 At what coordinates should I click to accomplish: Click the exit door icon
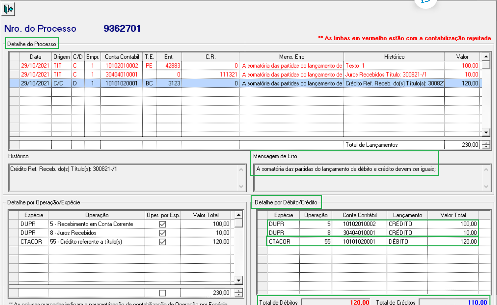8,9
